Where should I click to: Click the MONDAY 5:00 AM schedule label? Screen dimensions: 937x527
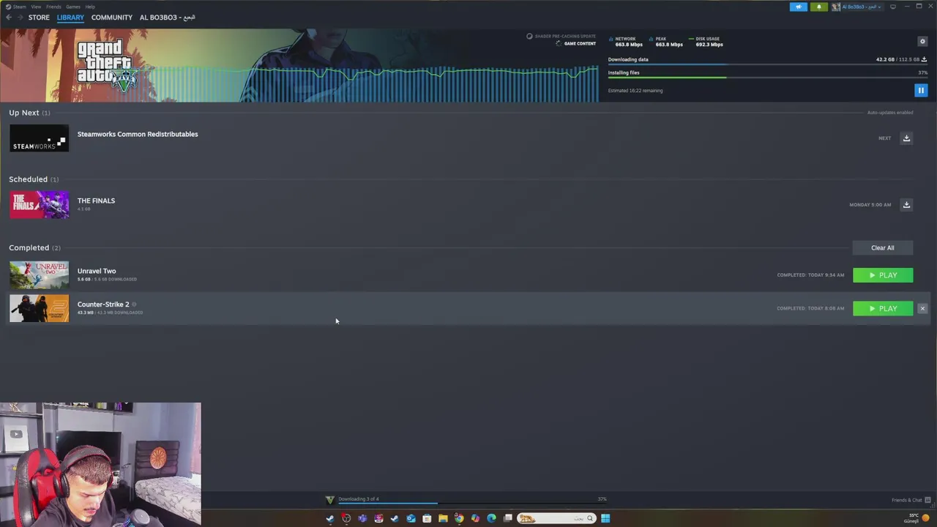tap(870, 205)
